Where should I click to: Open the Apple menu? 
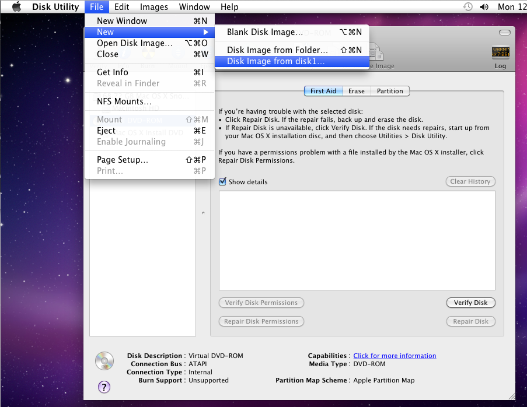(16, 7)
